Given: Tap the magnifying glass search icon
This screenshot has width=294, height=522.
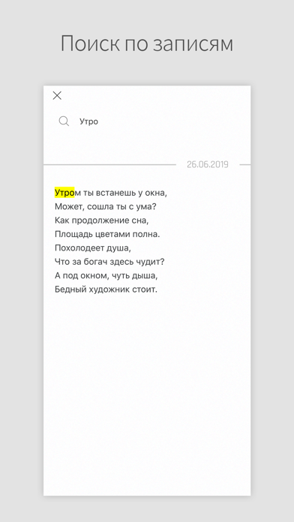Looking at the screenshot, I should pyautogui.click(x=64, y=121).
